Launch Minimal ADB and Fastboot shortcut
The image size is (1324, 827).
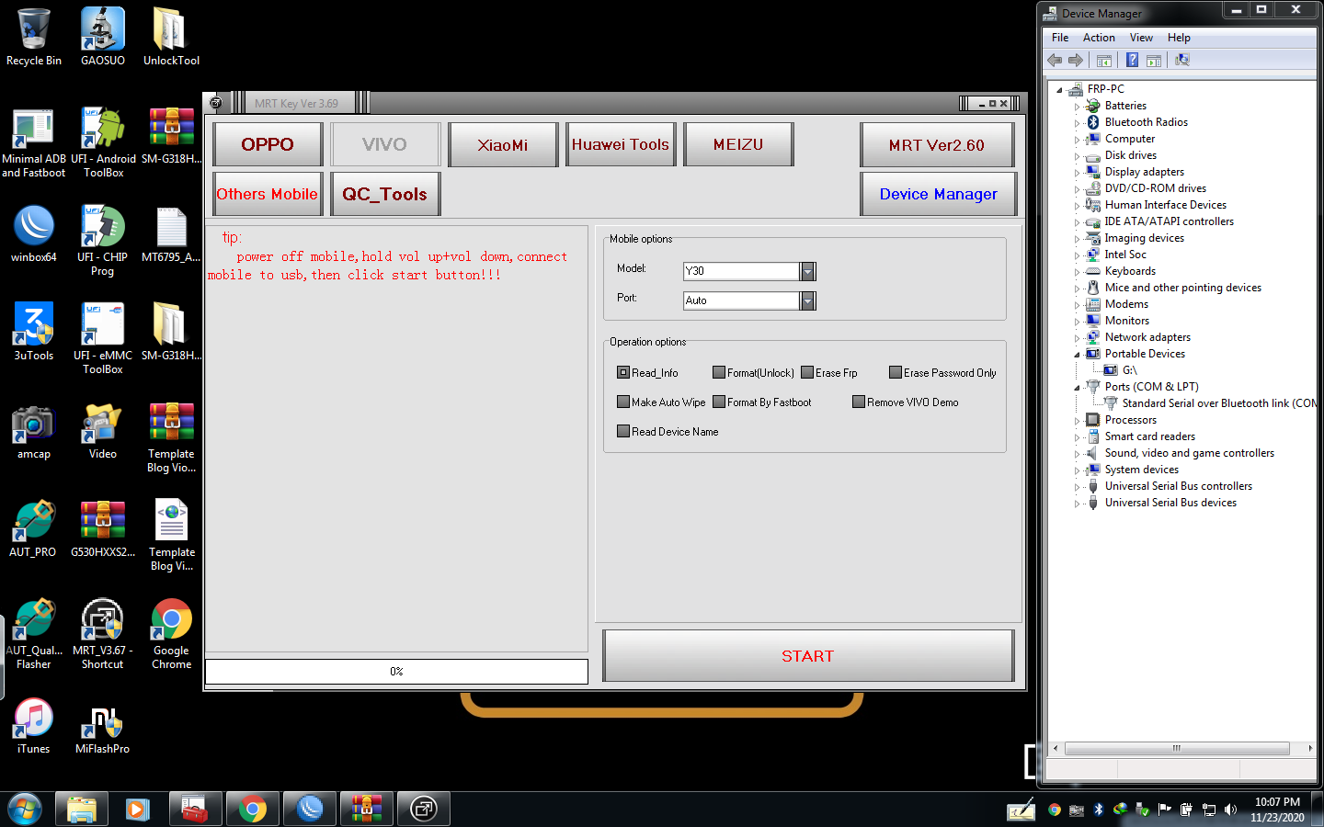pyautogui.click(x=34, y=142)
